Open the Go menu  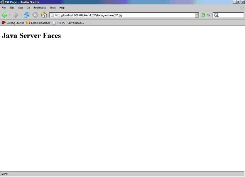point(28,8)
